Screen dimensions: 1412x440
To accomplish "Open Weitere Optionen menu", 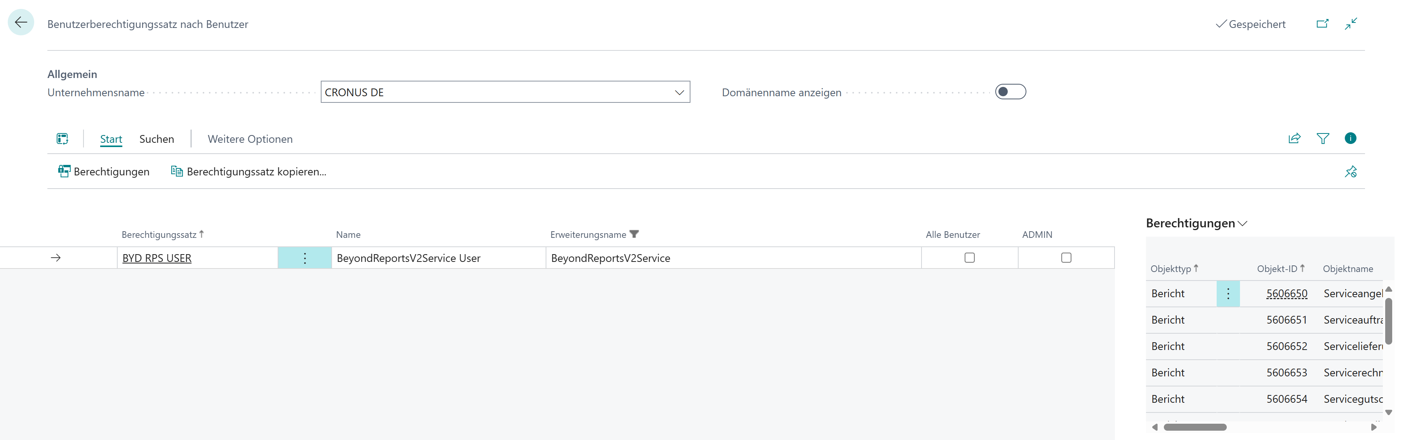I will coord(250,139).
